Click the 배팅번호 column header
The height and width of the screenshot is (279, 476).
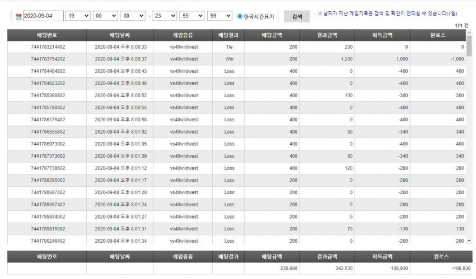point(47,35)
